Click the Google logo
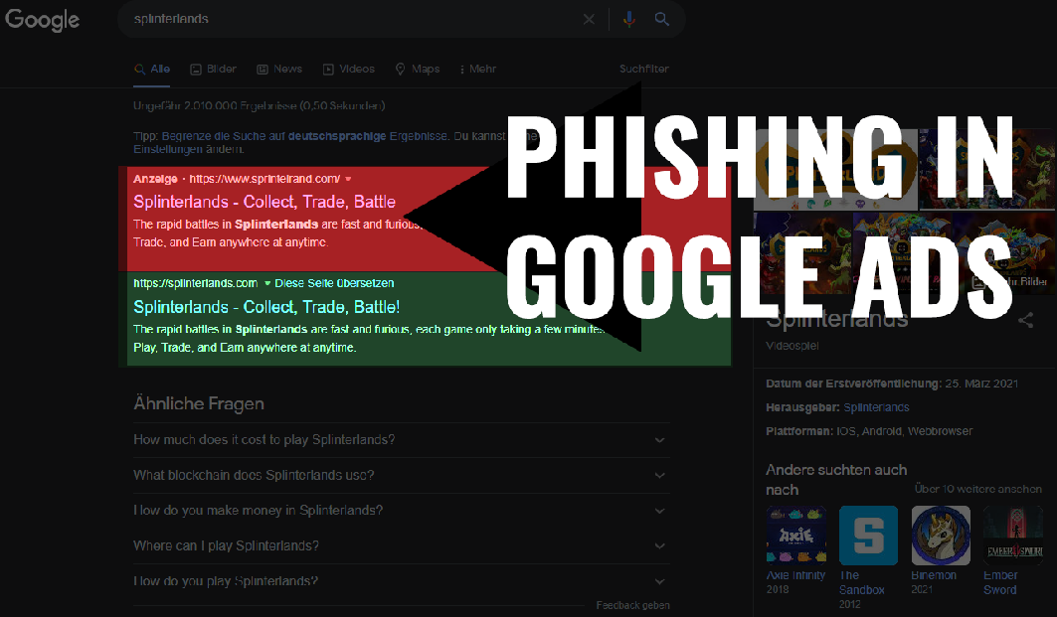Viewport: 1057px width, 617px height. (x=43, y=20)
